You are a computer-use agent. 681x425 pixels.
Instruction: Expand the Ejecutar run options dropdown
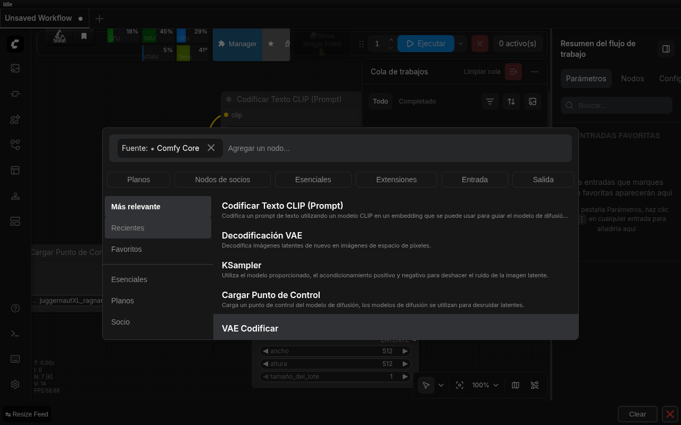point(461,44)
